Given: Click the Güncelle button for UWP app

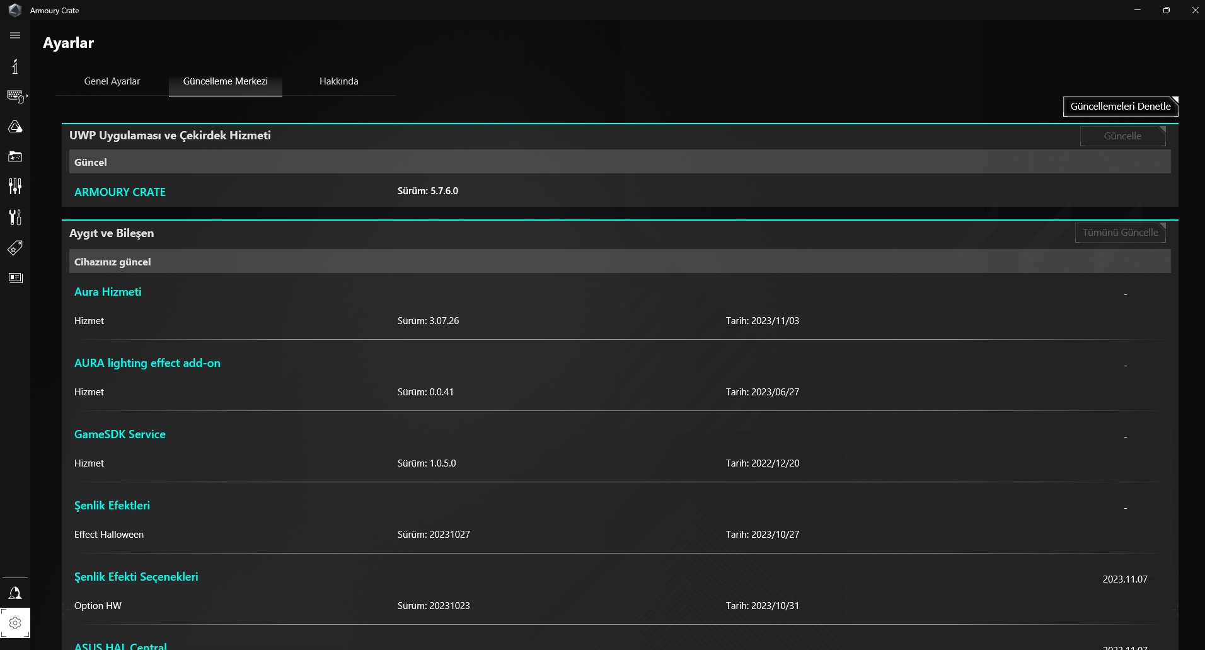Looking at the screenshot, I should click(1123, 136).
